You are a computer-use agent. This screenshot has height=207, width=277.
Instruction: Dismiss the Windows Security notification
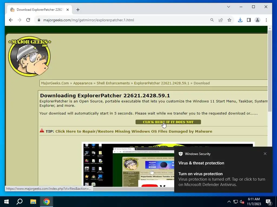(x=265, y=154)
